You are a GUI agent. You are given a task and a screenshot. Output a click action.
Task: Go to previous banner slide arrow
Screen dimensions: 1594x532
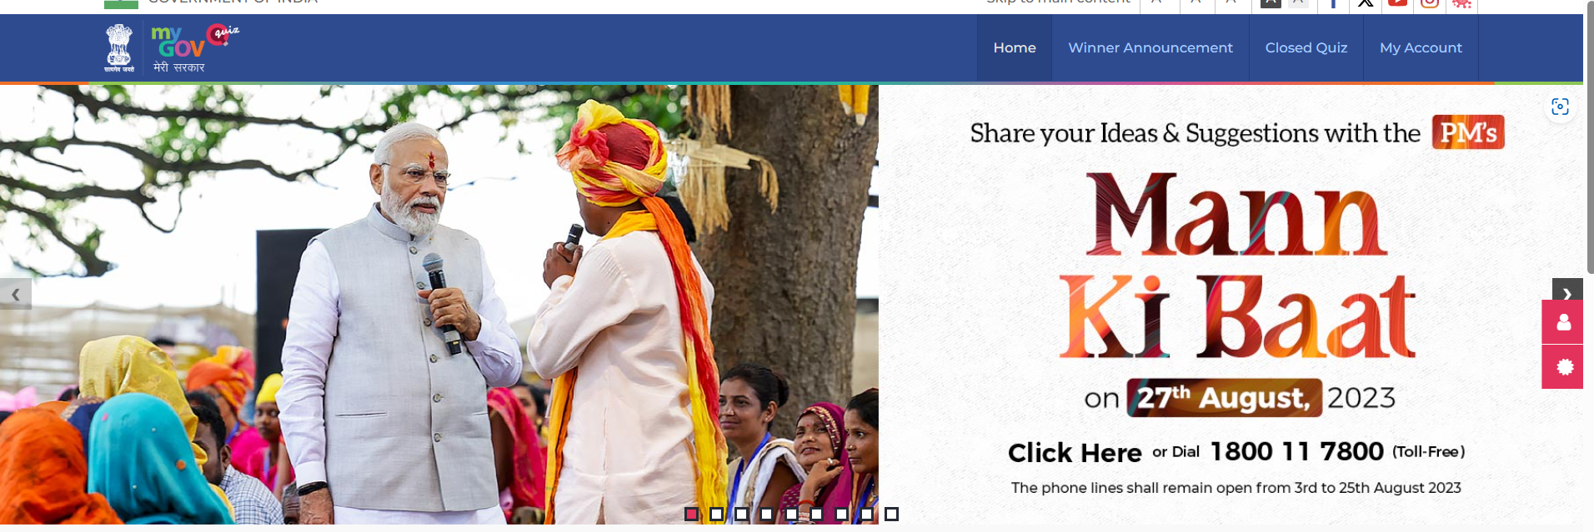[15, 294]
